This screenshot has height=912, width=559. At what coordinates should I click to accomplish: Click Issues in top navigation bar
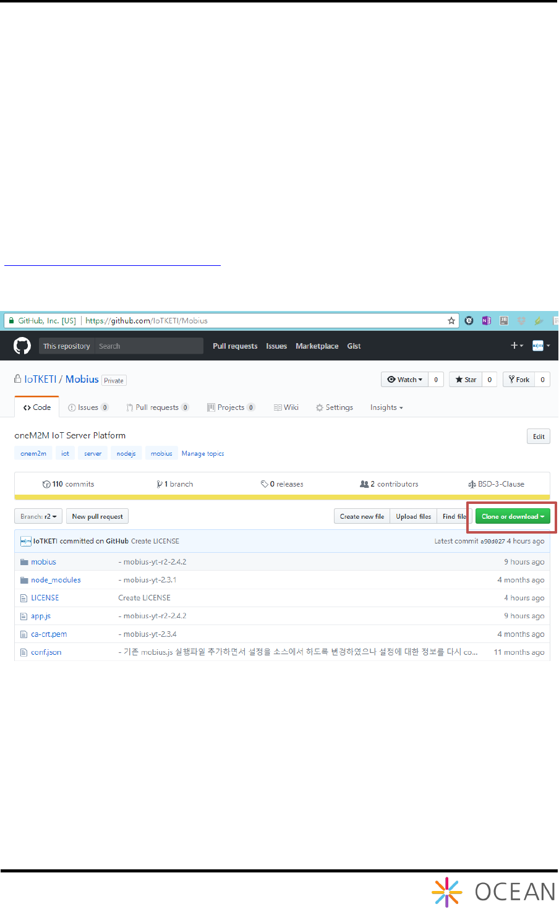276,346
